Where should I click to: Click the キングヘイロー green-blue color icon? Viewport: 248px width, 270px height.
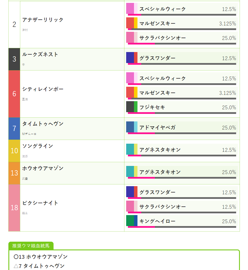pyautogui.click(x=132, y=221)
